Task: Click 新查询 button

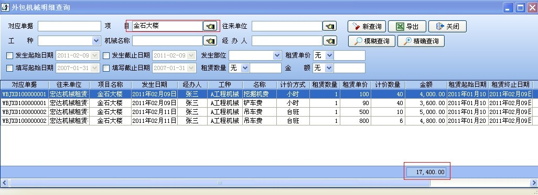Action: click(x=367, y=26)
